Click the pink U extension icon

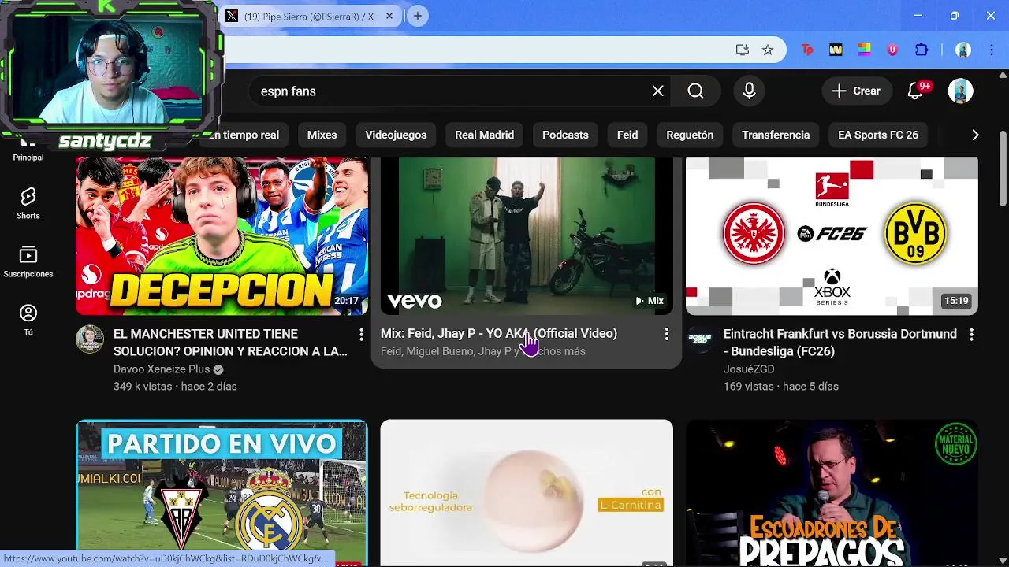pyautogui.click(x=892, y=50)
